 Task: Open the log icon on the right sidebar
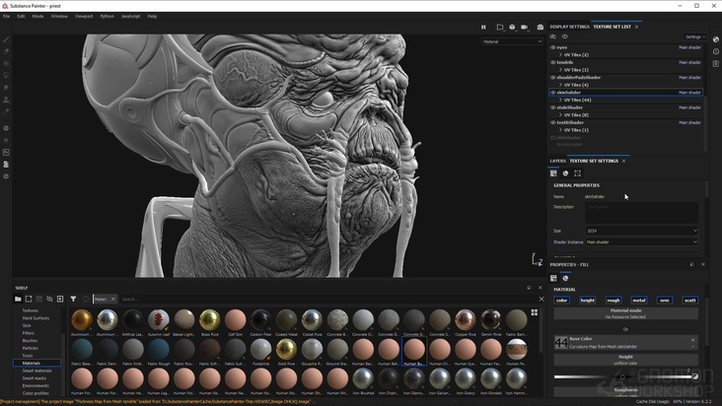click(x=715, y=63)
